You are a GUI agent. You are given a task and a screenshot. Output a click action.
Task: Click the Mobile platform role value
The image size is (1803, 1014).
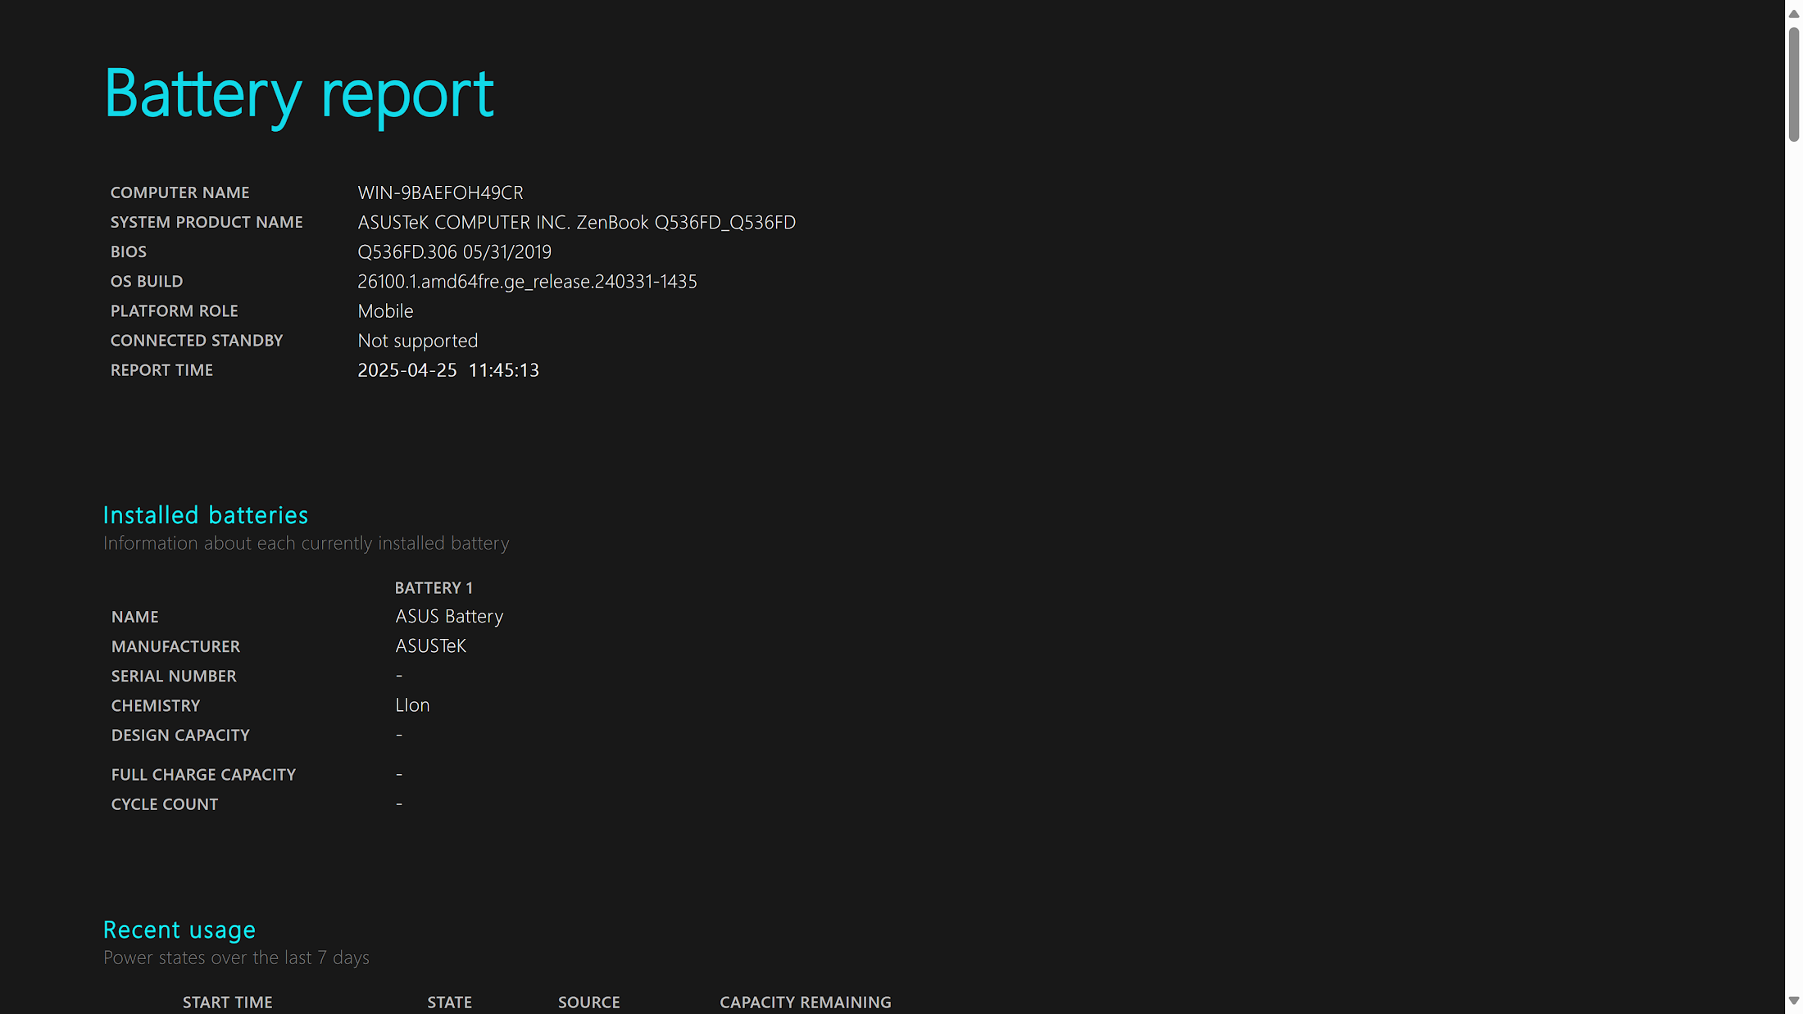tap(385, 311)
